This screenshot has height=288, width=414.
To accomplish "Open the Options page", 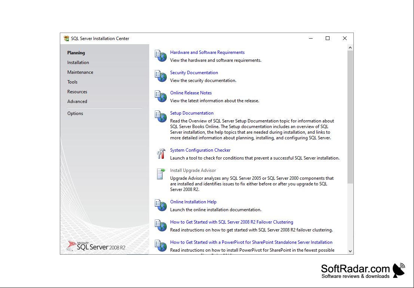I will pos(75,113).
